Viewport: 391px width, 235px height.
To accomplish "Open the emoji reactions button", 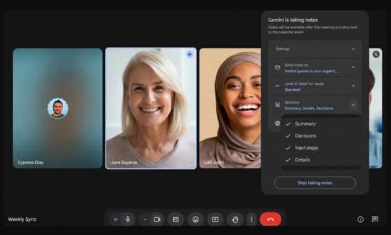I will click(195, 220).
